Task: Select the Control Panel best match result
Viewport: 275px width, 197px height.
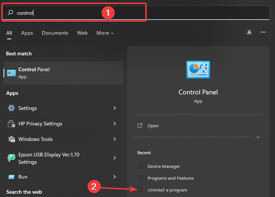Action: [x=63, y=73]
